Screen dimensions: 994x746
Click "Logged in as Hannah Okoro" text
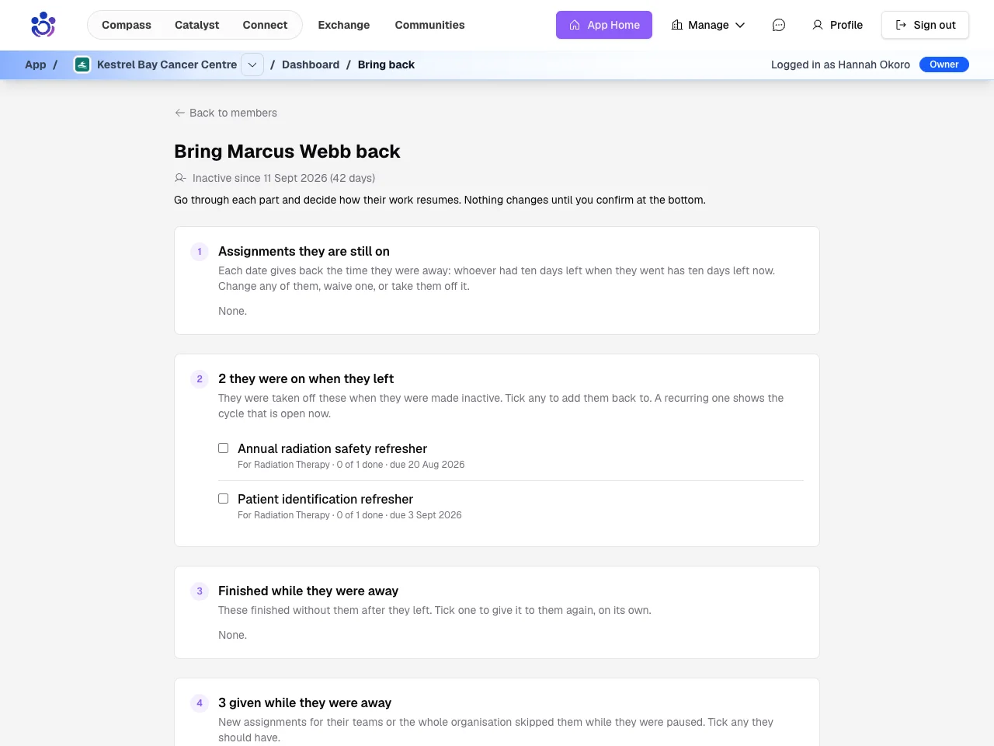840,64
